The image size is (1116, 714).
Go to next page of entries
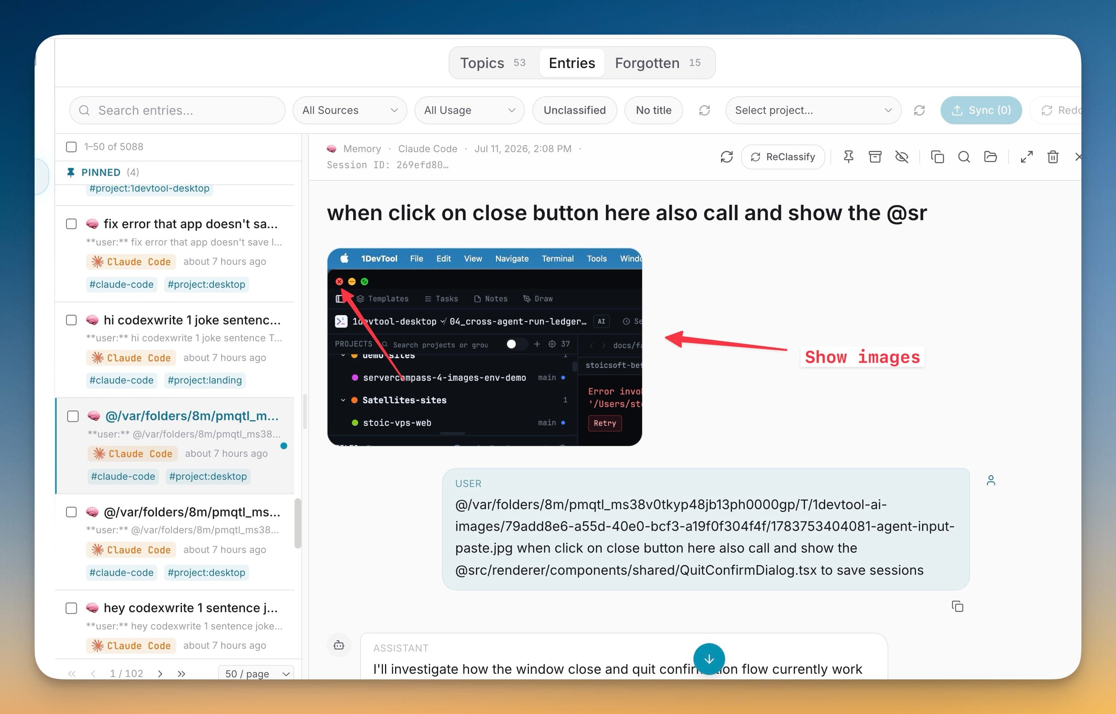[160, 673]
